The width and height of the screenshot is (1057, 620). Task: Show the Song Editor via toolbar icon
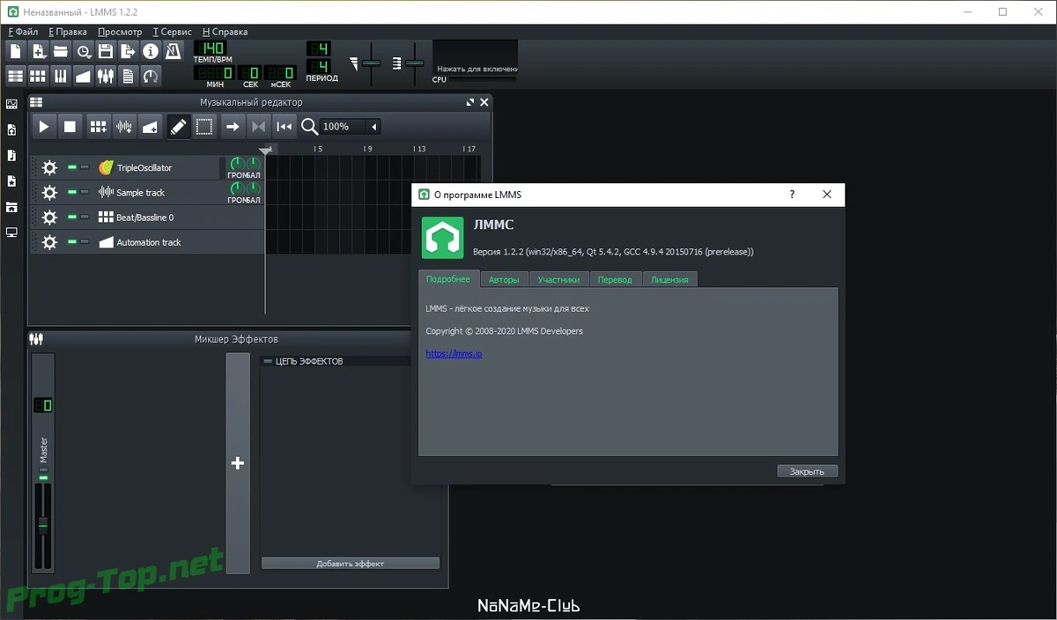15,76
